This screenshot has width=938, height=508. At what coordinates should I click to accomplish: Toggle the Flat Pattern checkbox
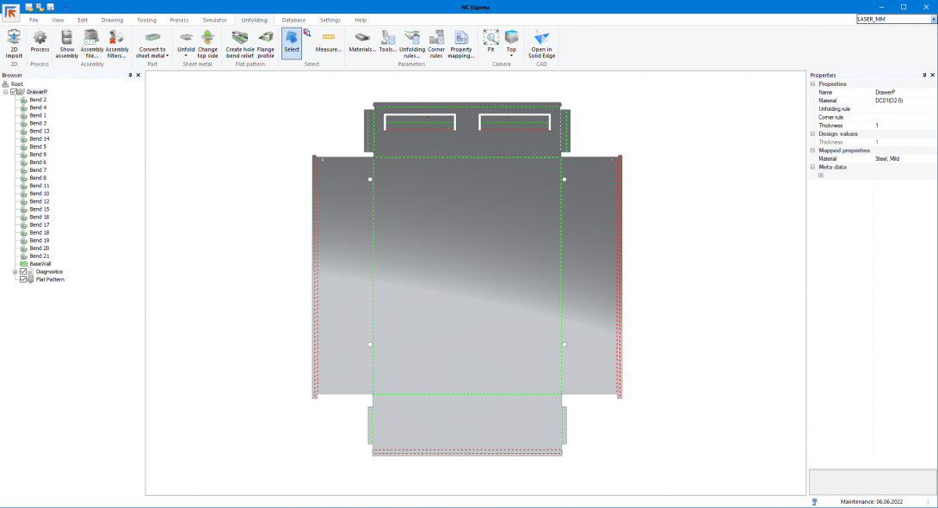coord(23,279)
